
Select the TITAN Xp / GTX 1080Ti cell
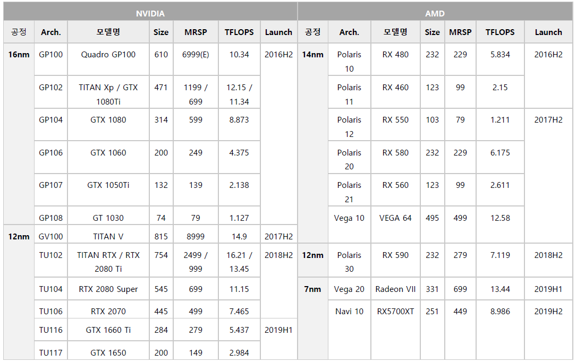coord(108,92)
